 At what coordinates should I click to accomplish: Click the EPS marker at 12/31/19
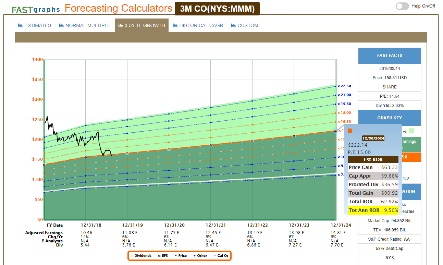127,153
